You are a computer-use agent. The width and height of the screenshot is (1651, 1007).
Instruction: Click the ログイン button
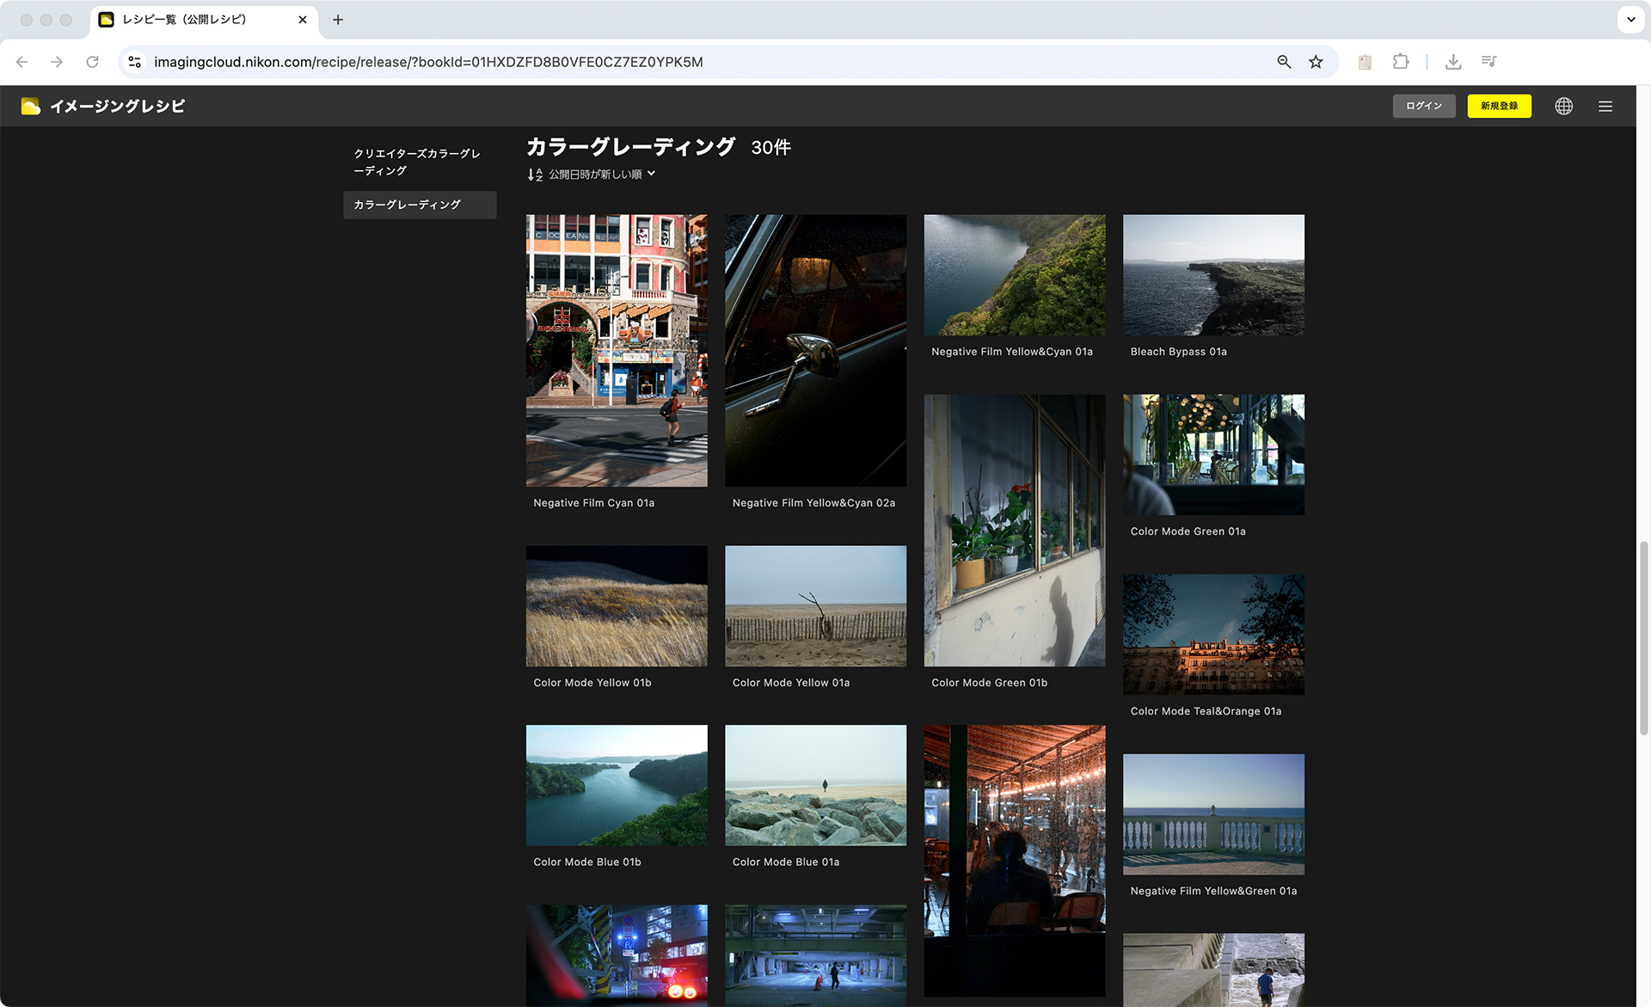pyautogui.click(x=1424, y=106)
